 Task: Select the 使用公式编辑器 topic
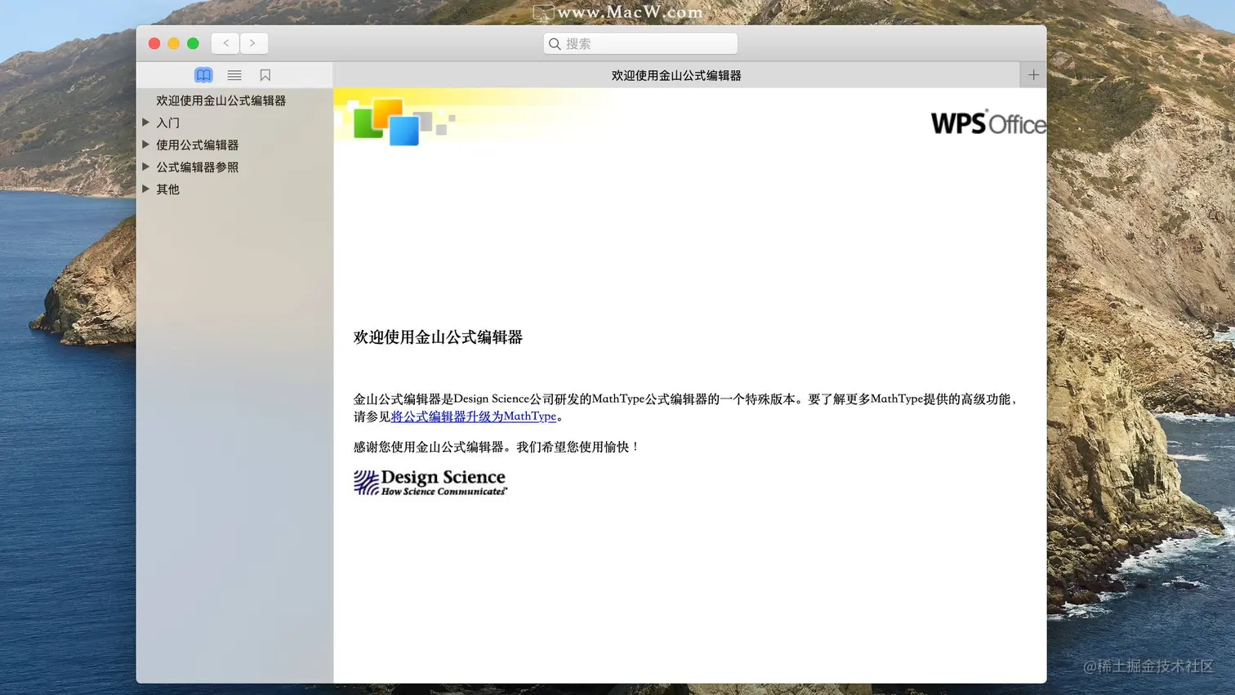tap(198, 145)
